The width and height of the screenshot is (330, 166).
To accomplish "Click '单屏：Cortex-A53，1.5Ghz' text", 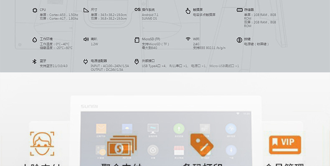I will (x=59, y=15).
